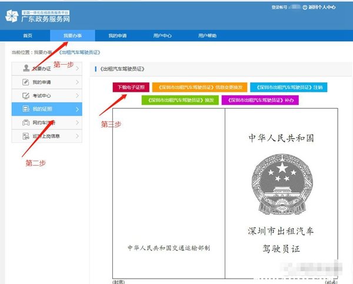Click the purple 驾驶员证 补办 button
The image size is (353, 284).
tap(260, 100)
